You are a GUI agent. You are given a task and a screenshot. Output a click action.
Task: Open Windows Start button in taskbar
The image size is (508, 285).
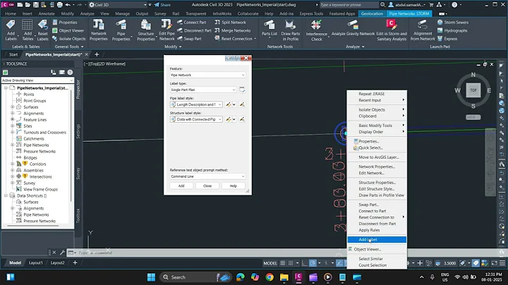point(151,277)
